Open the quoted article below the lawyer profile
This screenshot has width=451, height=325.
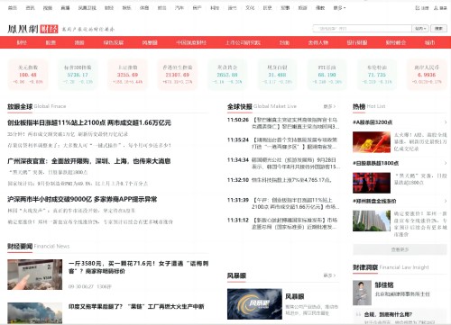coord(388,314)
